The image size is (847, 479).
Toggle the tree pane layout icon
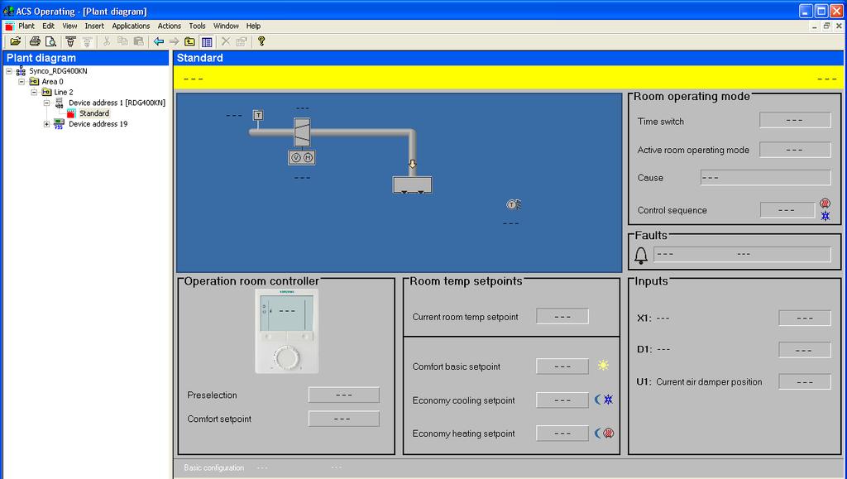pyautogui.click(x=206, y=41)
